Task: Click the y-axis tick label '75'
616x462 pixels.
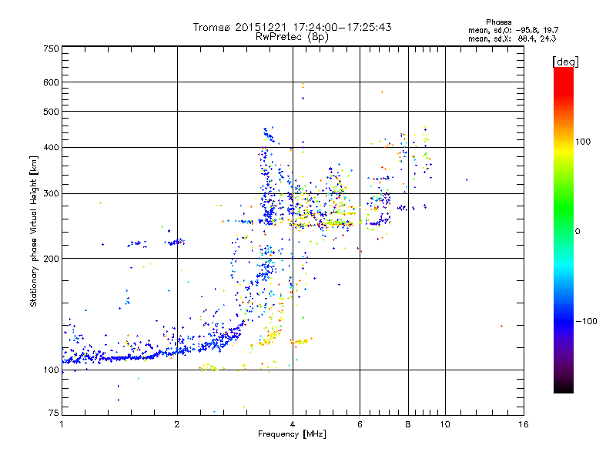Action: pos(54,413)
